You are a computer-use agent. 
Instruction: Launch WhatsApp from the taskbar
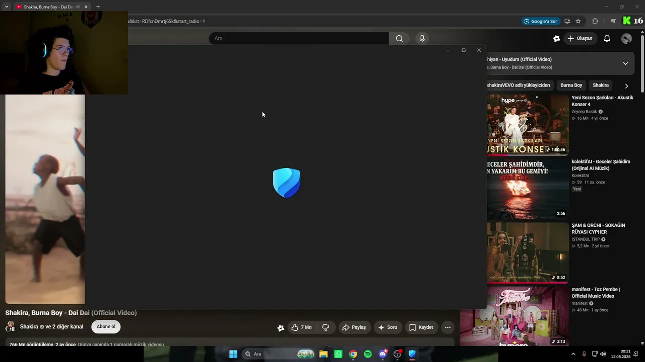tap(338, 354)
